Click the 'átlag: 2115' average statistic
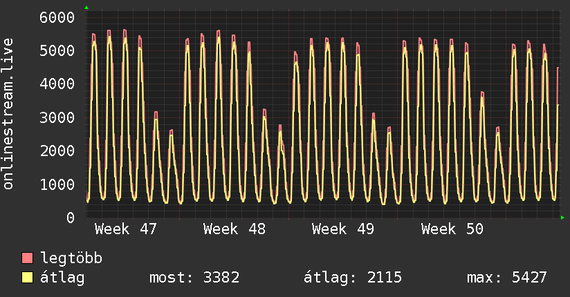The width and height of the screenshot is (570, 297). tap(353, 278)
